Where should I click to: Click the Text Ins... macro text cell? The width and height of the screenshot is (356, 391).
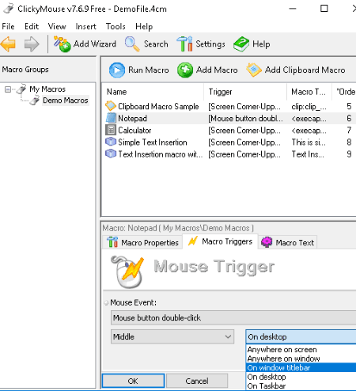pos(308,154)
